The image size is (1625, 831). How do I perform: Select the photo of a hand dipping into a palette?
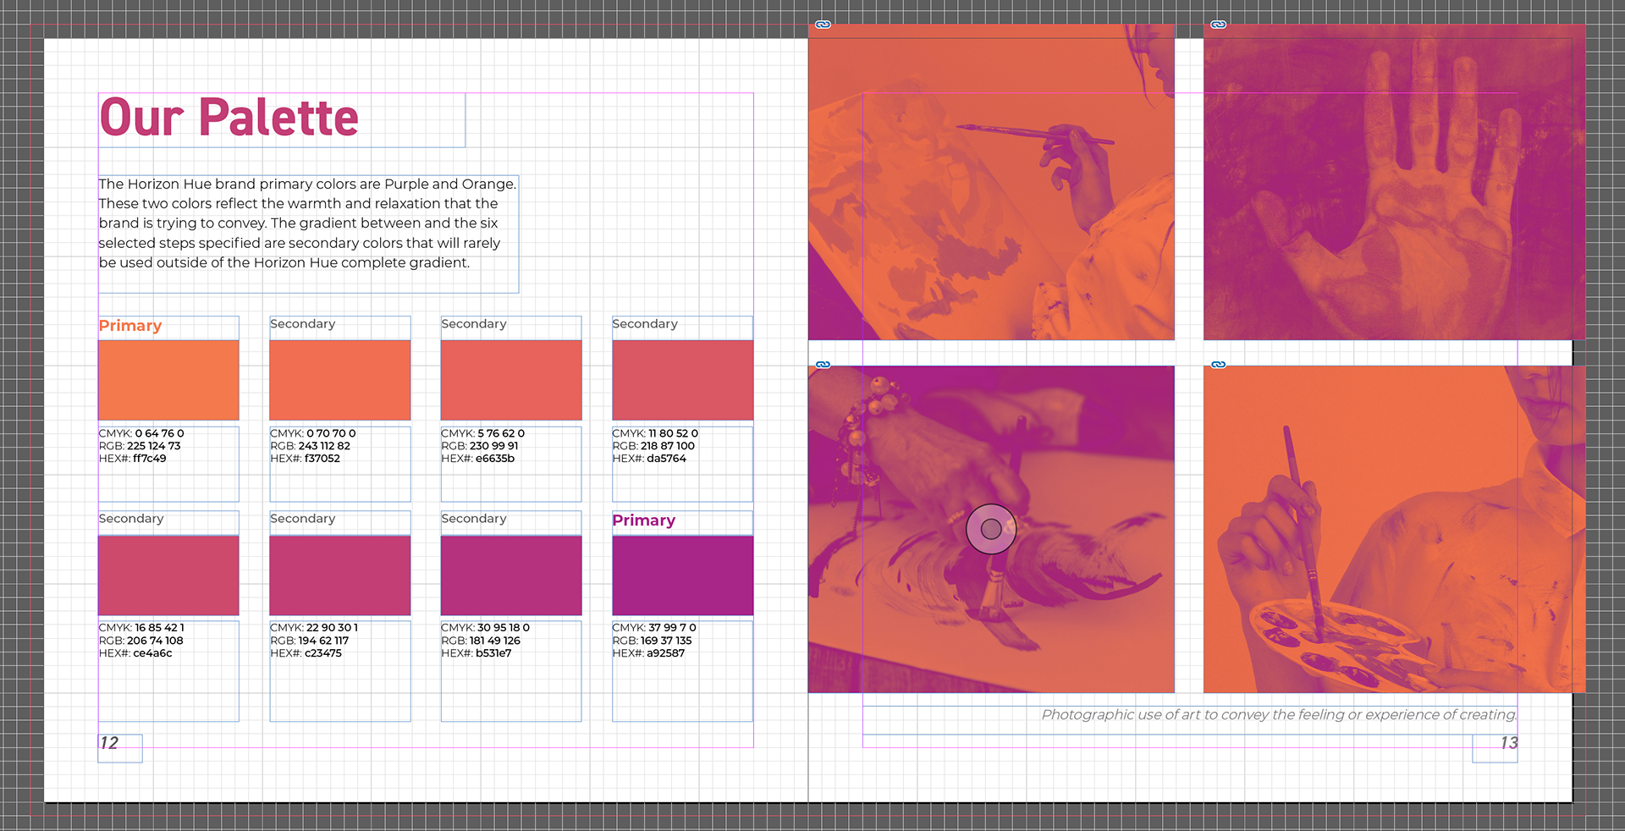[1394, 529]
